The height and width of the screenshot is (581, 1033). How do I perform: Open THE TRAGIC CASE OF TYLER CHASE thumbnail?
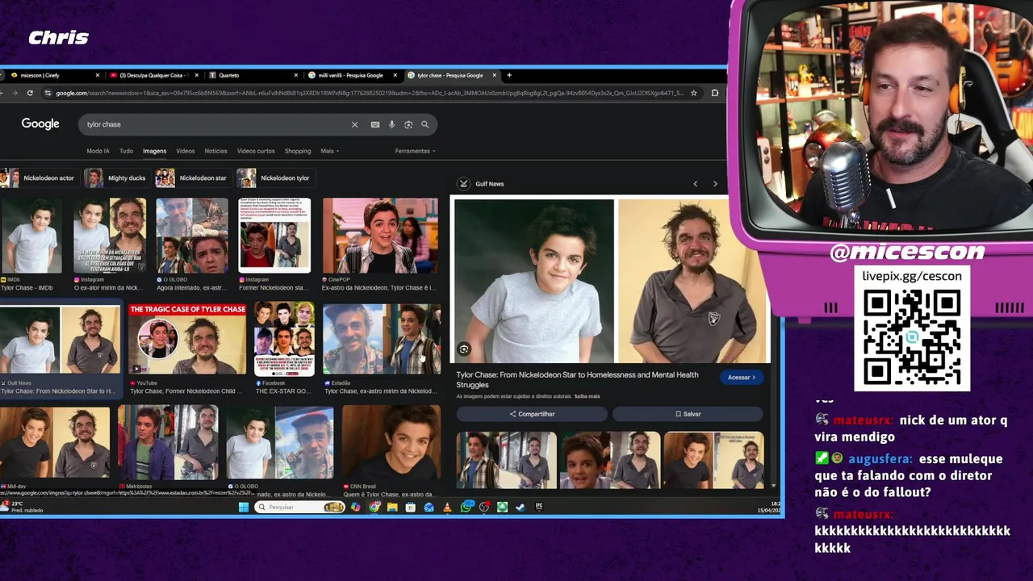coord(187,339)
